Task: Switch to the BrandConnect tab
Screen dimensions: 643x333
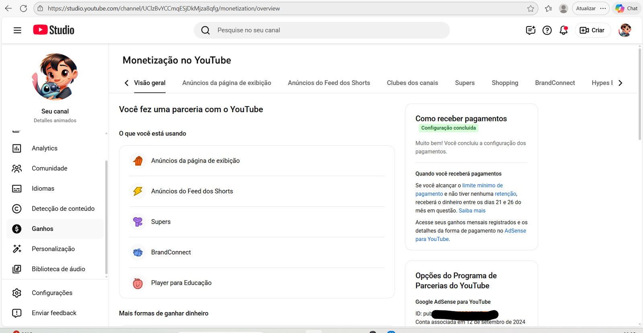Action: (x=555, y=83)
